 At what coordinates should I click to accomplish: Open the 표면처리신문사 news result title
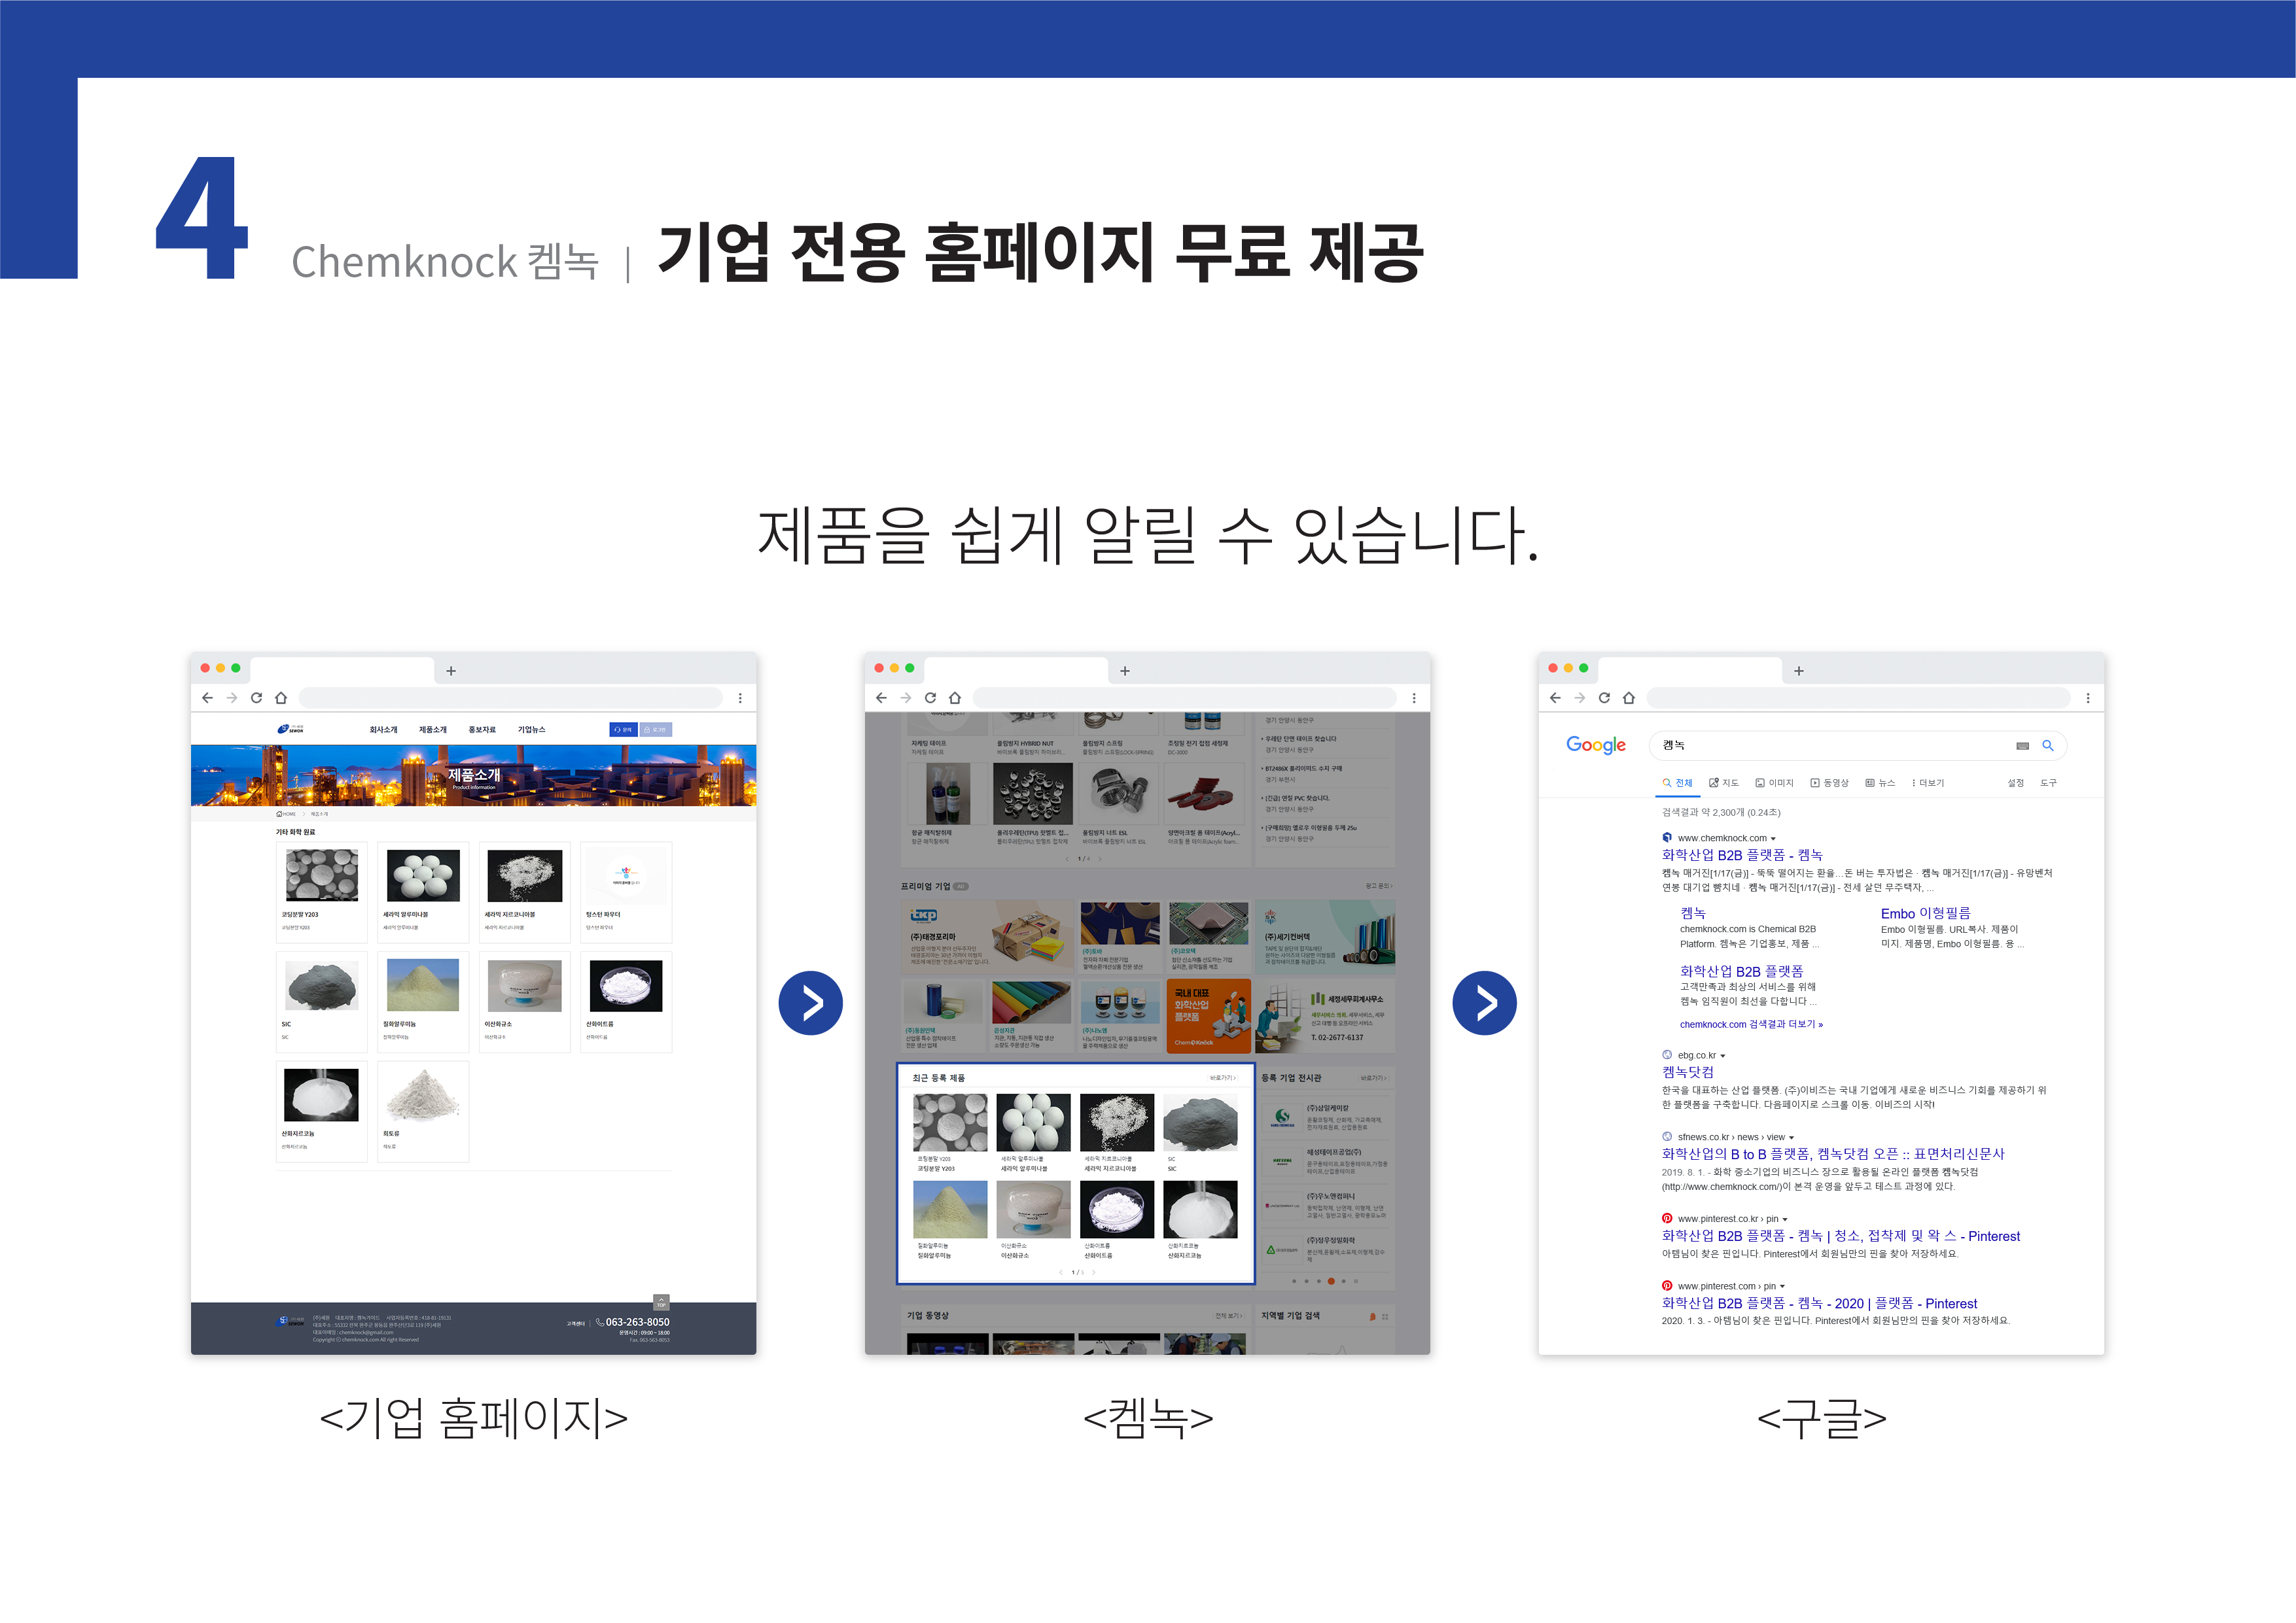click(1833, 1154)
